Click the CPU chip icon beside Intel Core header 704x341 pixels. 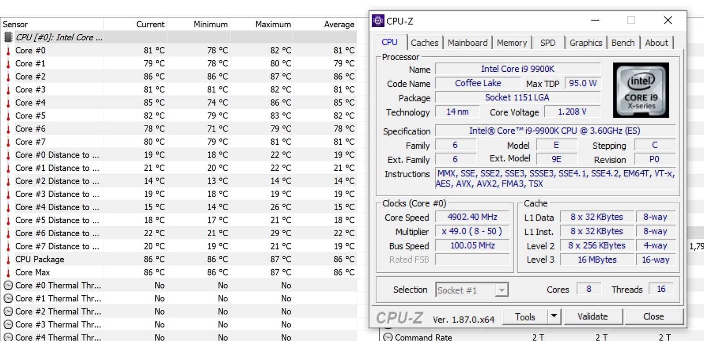tap(8, 37)
